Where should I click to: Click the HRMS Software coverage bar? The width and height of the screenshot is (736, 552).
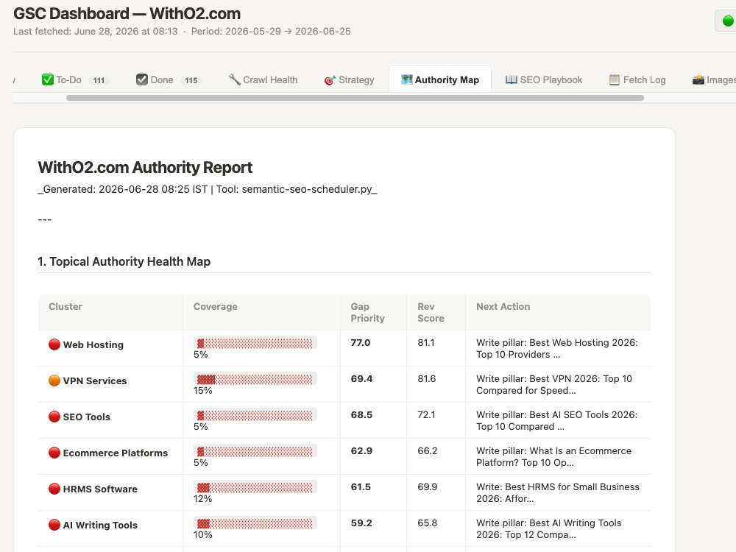(255, 488)
